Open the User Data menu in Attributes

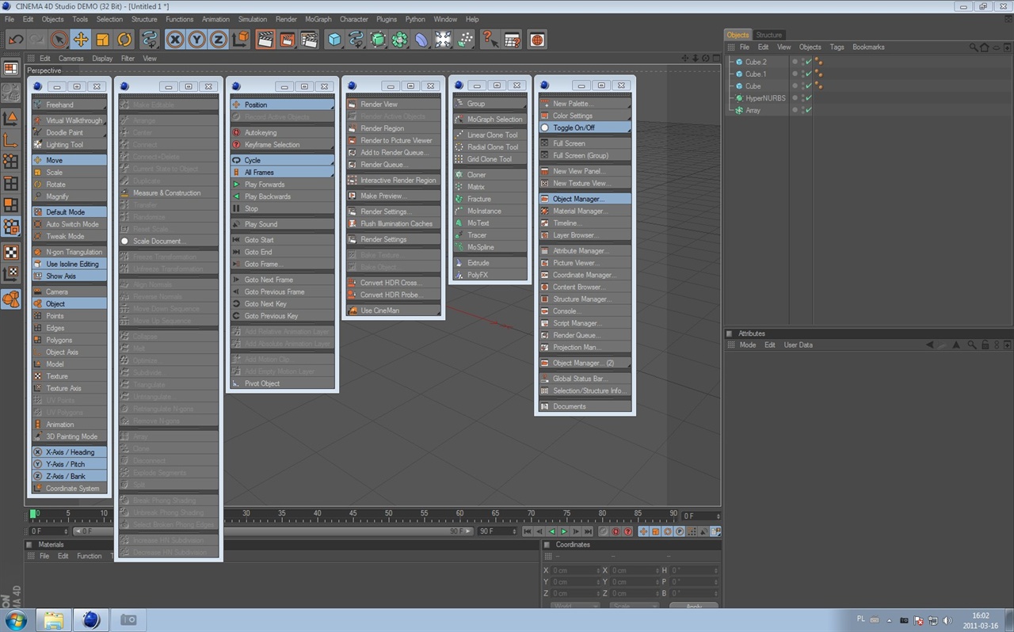(799, 345)
